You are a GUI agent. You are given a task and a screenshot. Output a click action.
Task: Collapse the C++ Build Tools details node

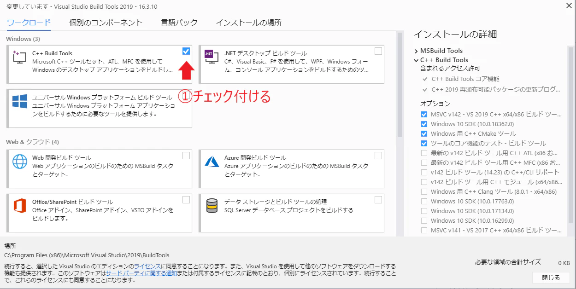[416, 60]
